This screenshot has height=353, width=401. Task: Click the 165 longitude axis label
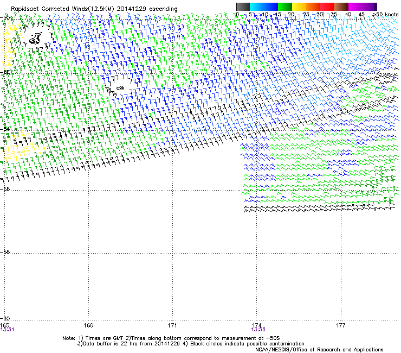coord(5,325)
